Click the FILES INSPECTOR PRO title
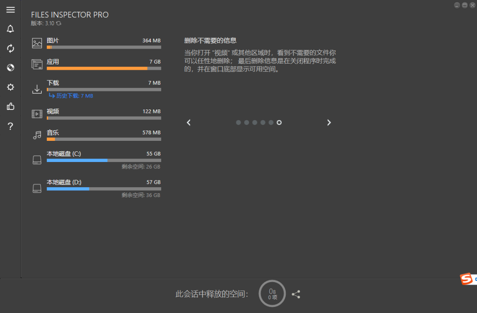Image resolution: width=477 pixels, height=313 pixels. [70, 15]
